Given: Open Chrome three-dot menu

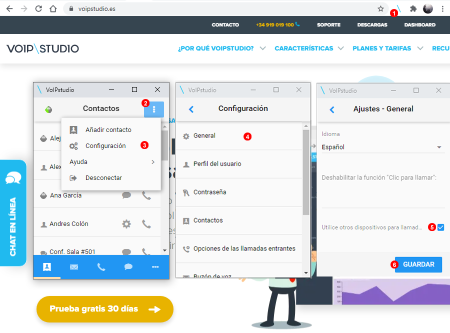Looking at the screenshot, I should point(442,9).
